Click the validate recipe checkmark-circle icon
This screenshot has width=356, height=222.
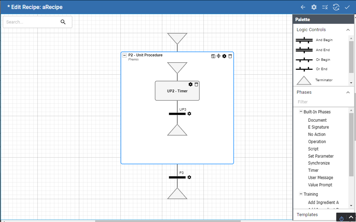pos(336,7)
